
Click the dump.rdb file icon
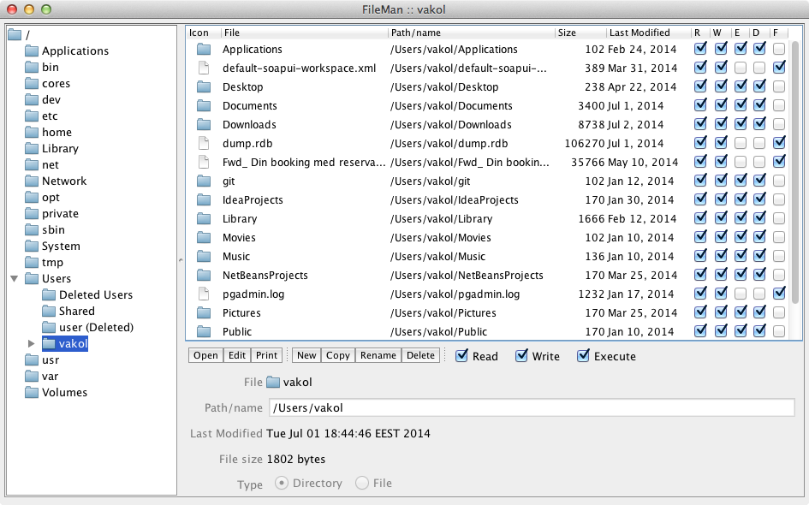(x=204, y=144)
